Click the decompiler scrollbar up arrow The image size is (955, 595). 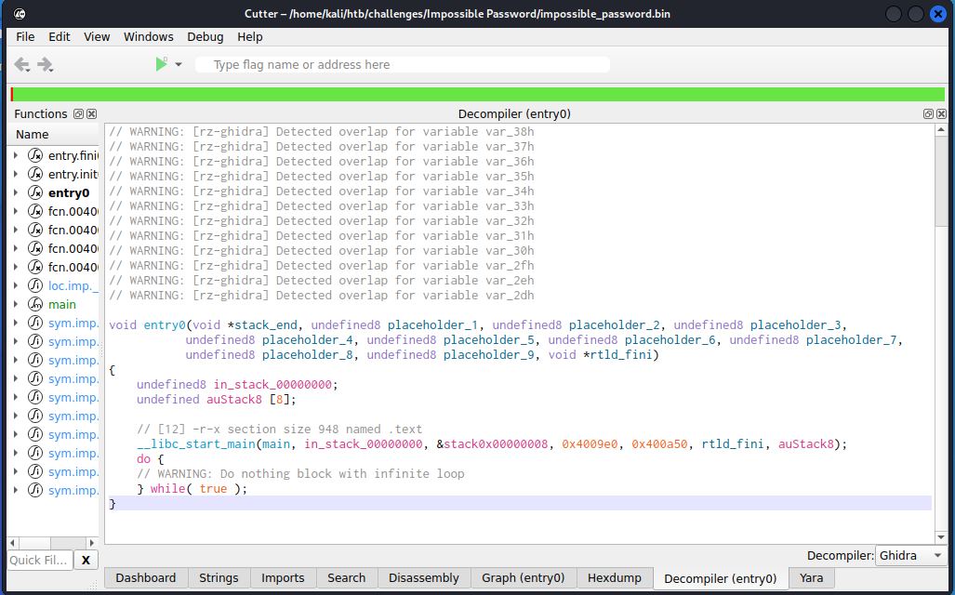coord(941,130)
